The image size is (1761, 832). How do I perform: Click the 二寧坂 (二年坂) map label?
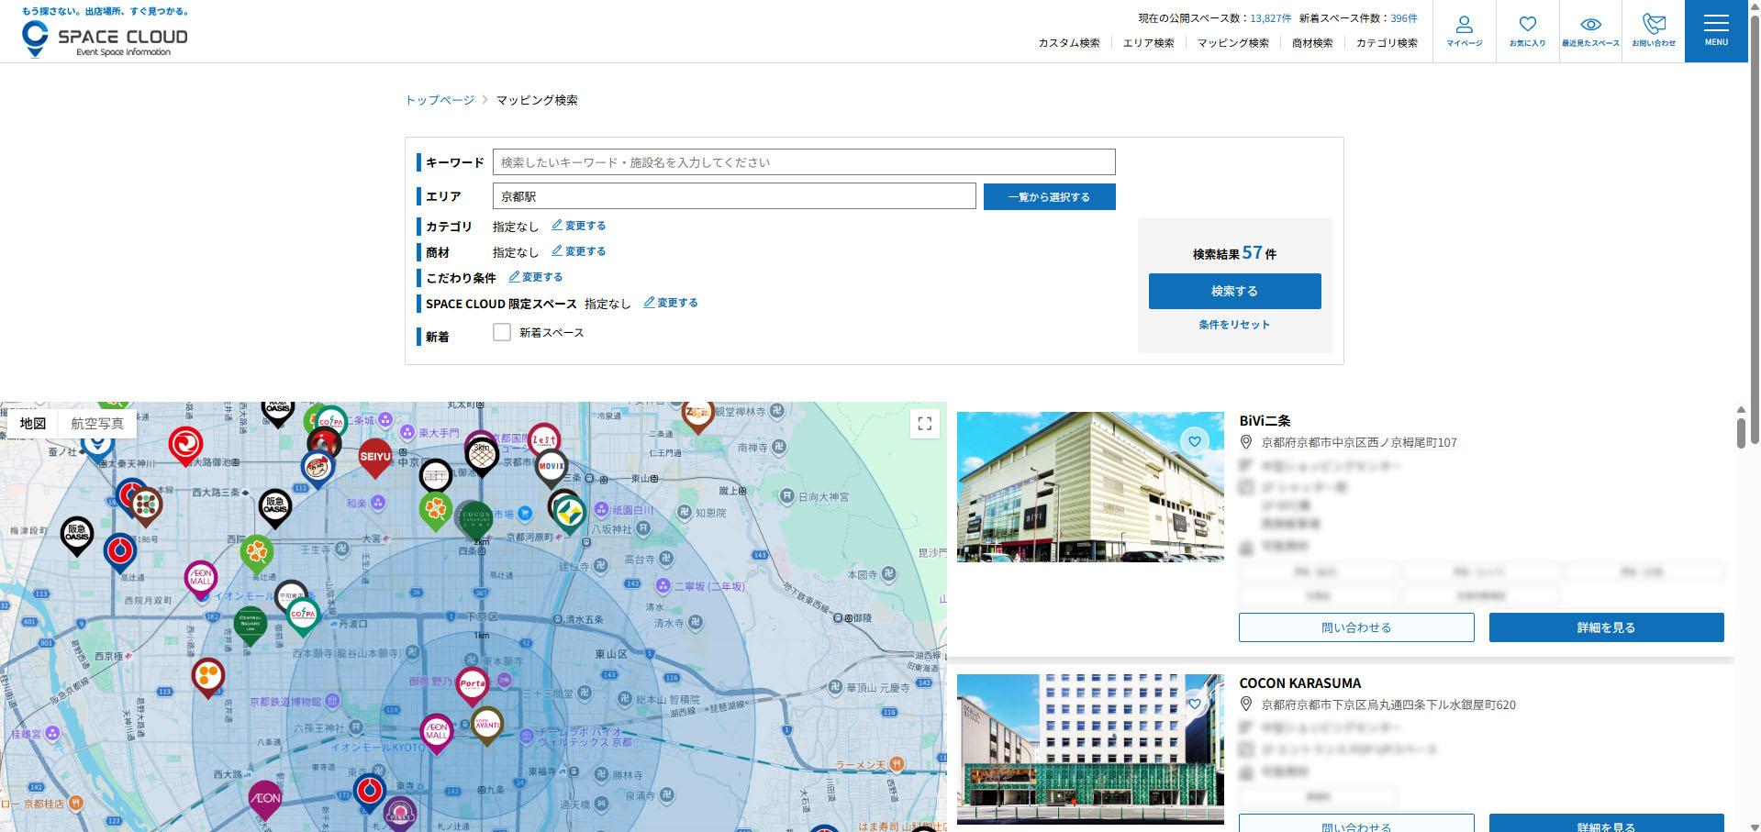click(x=709, y=586)
